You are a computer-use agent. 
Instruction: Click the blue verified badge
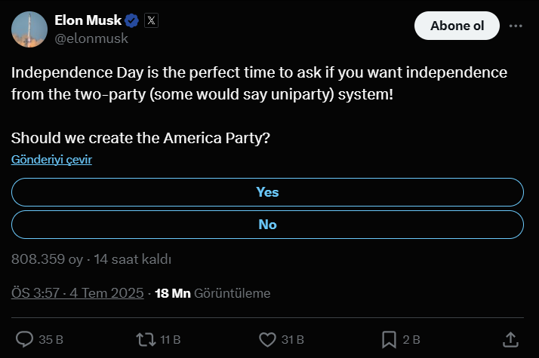131,20
